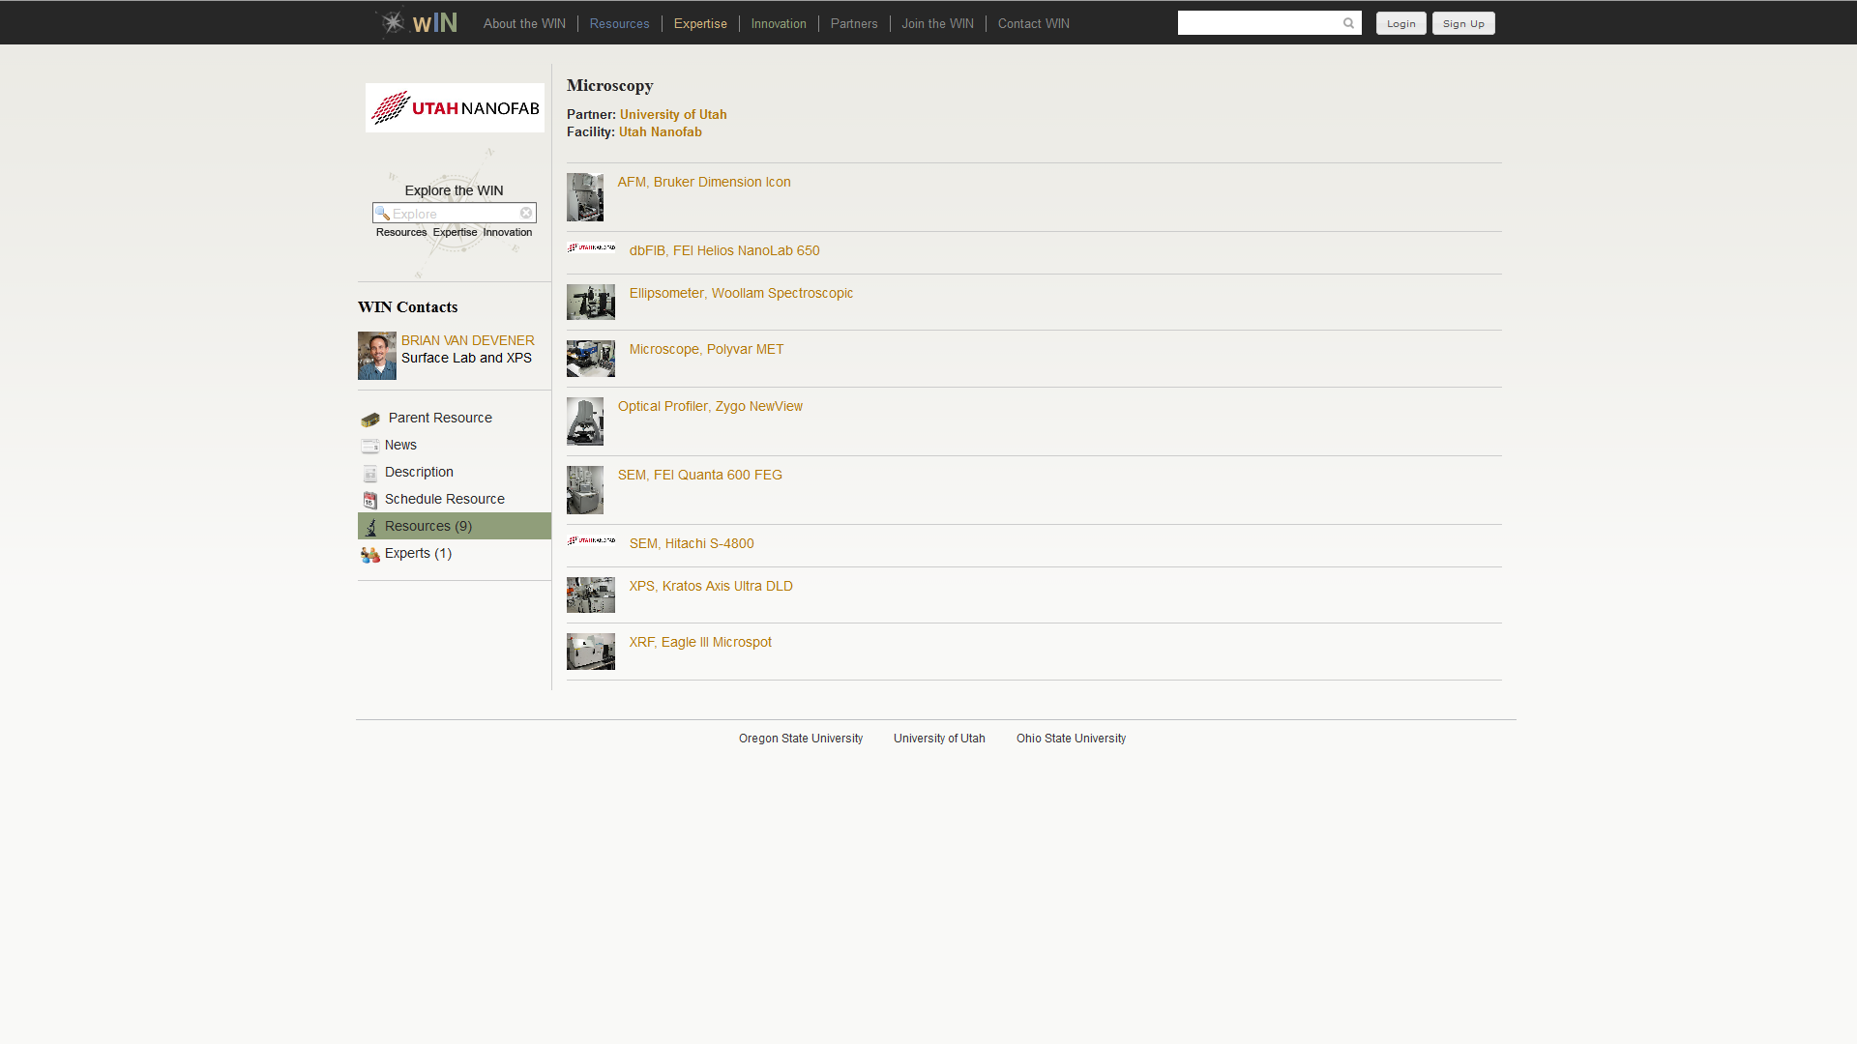The image size is (1857, 1044).
Task: Click the News icon in sidebar
Action: click(x=370, y=446)
